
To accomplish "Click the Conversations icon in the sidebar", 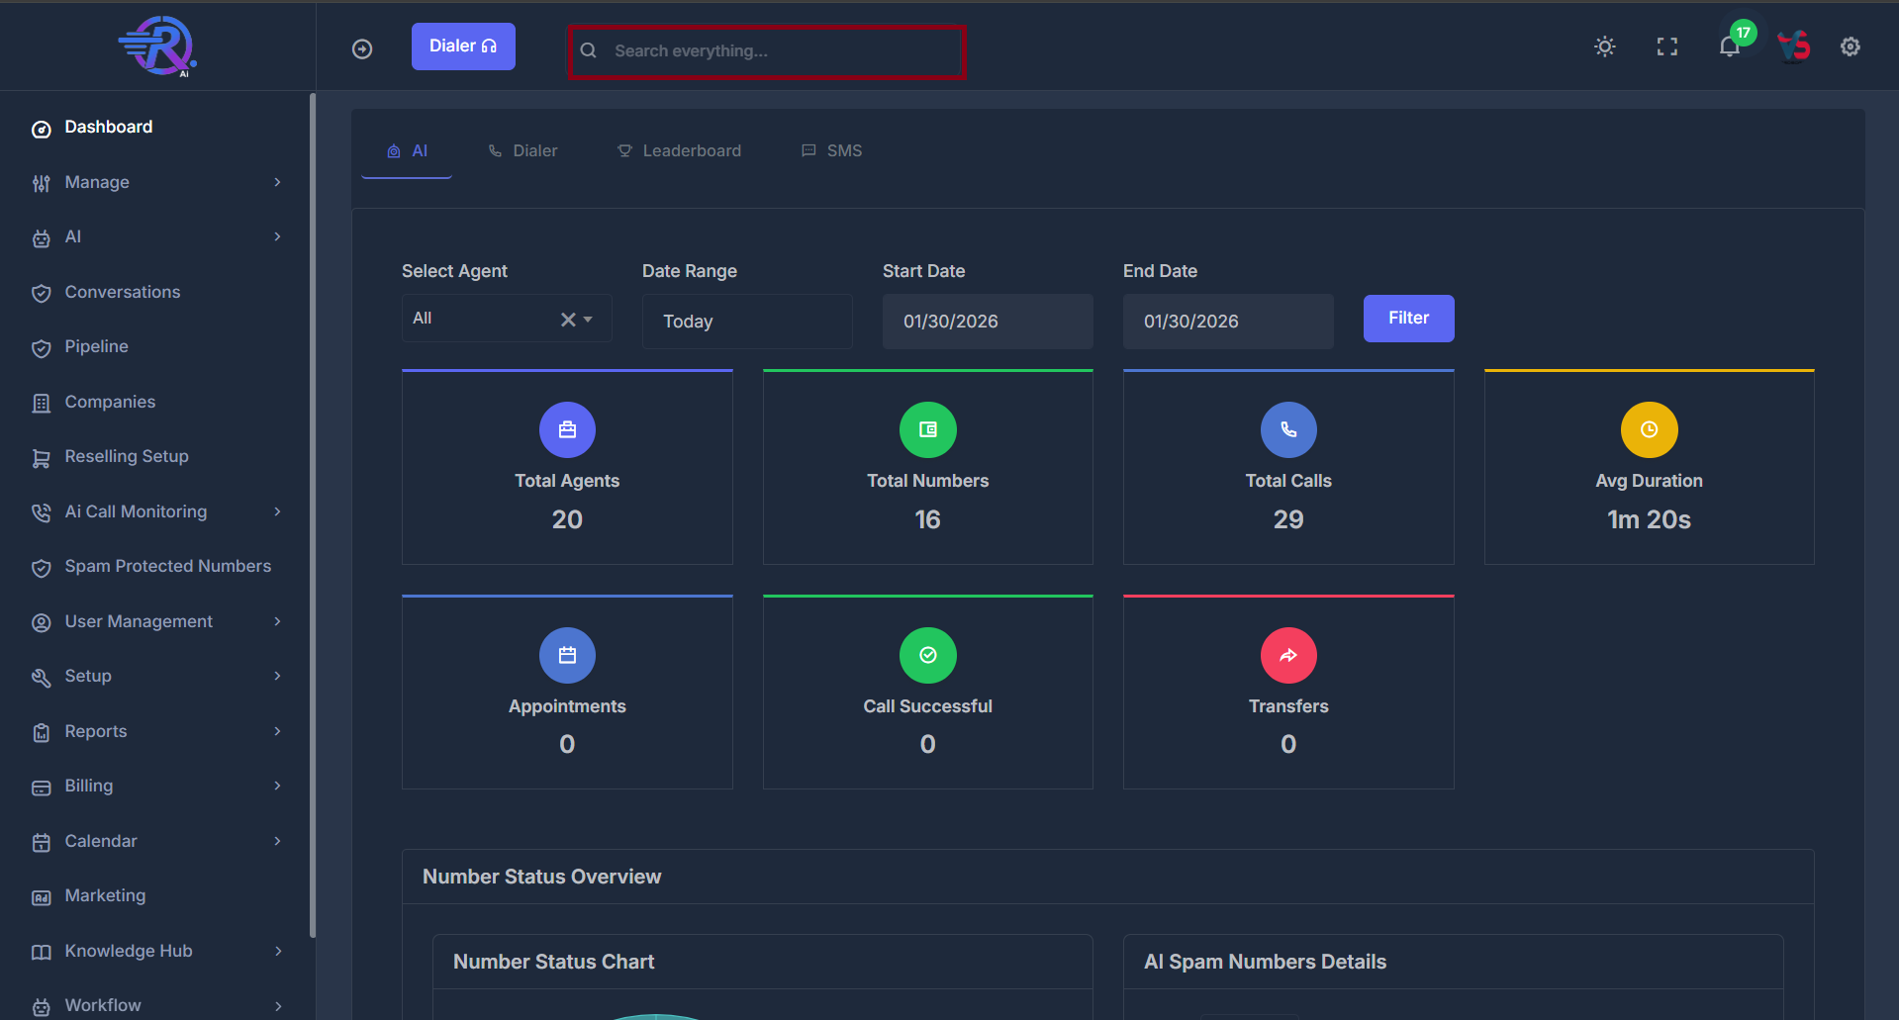I will tap(41, 293).
